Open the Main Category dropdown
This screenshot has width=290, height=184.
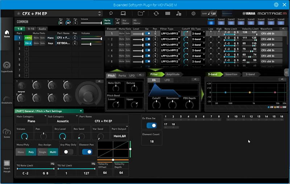[x=31, y=119]
